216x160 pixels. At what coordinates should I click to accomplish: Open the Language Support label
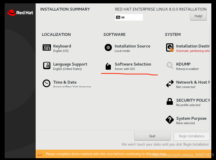pos(70,64)
